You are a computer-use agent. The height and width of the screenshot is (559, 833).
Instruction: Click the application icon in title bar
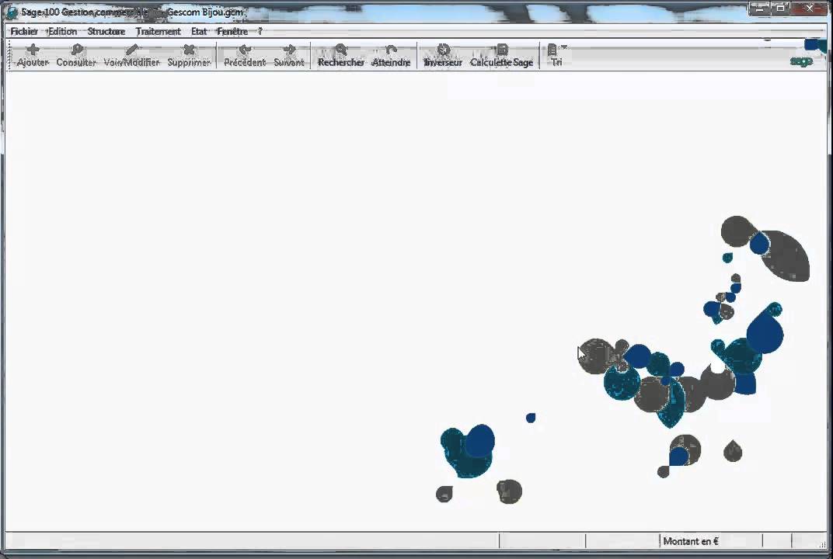pyautogui.click(x=11, y=12)
